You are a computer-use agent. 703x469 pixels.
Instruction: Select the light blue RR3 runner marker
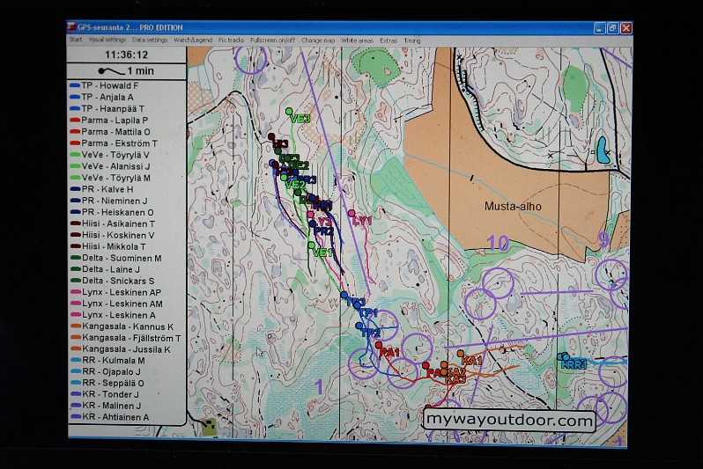point(562,356)
